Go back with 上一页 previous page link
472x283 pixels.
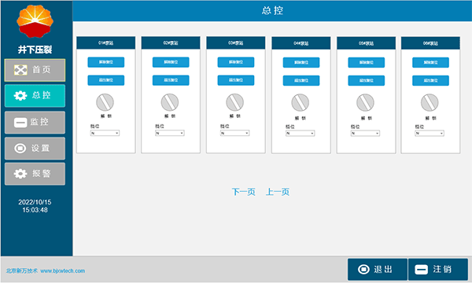(x=278, y=192)
